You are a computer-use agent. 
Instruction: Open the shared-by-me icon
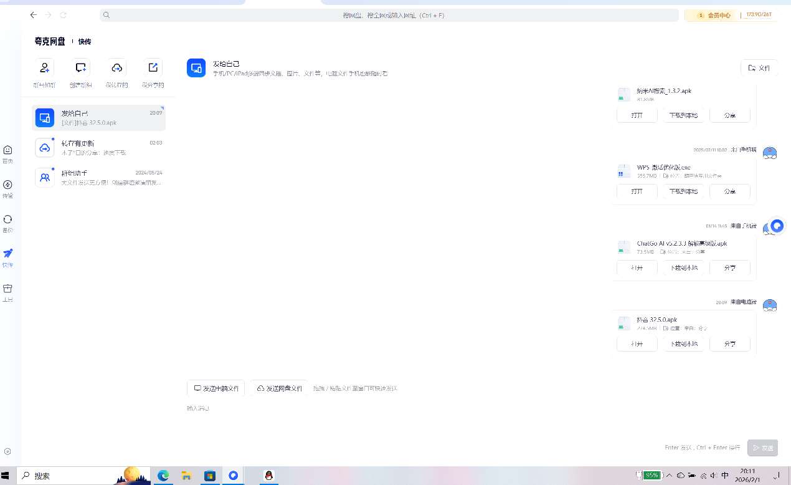click(x=153, y=68)
